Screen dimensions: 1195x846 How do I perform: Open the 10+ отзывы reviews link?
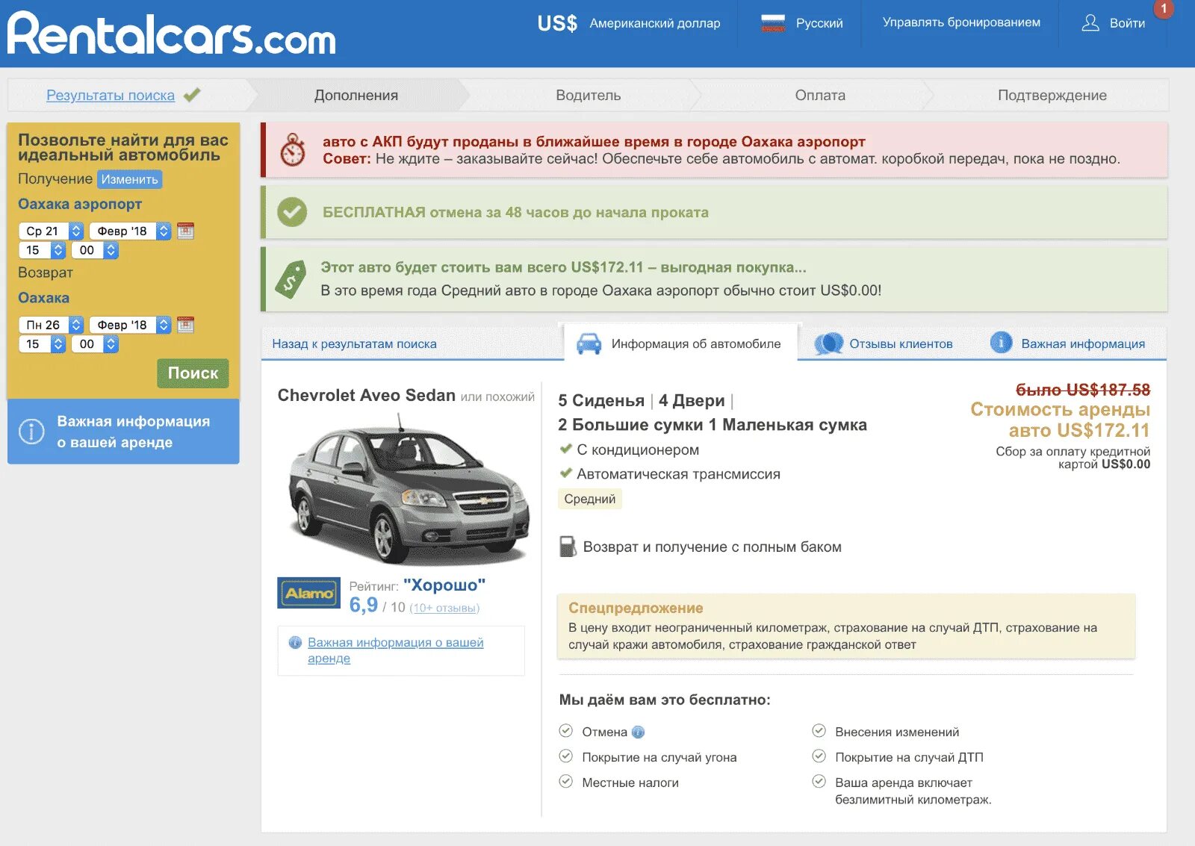click(x=444, y=608)
